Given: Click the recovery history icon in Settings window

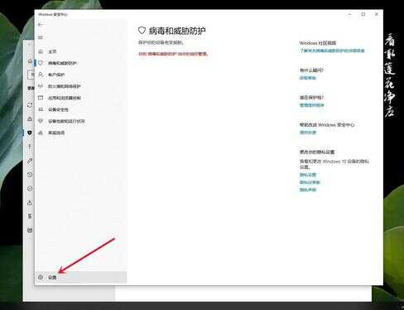Looking at the screenshot, I should coord(30,175).
